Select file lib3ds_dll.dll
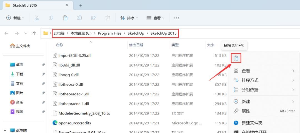Viewport: 300px width, 133px height. point(69,65)
